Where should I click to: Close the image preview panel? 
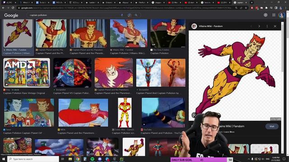pyautogui.click(x=275, y=26)
